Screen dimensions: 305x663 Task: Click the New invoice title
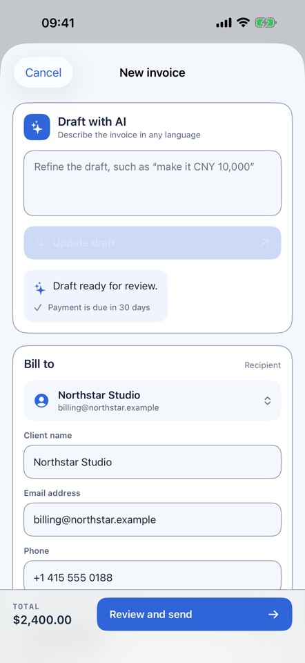point(152,73)
